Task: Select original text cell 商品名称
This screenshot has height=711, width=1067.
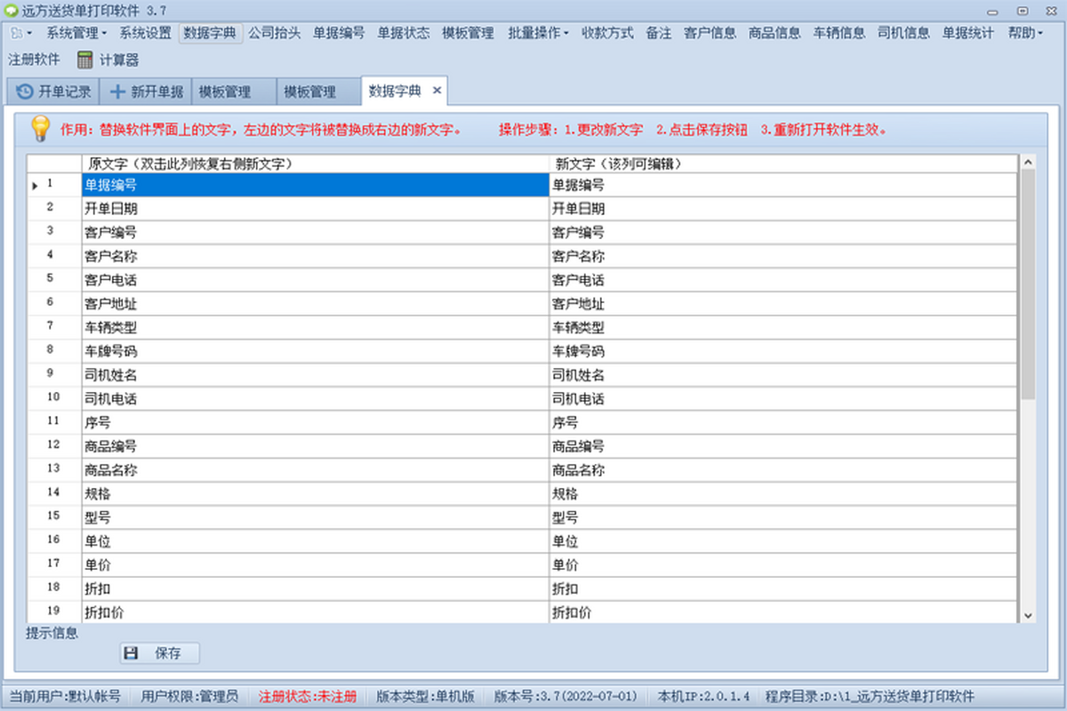Action: 316,470
